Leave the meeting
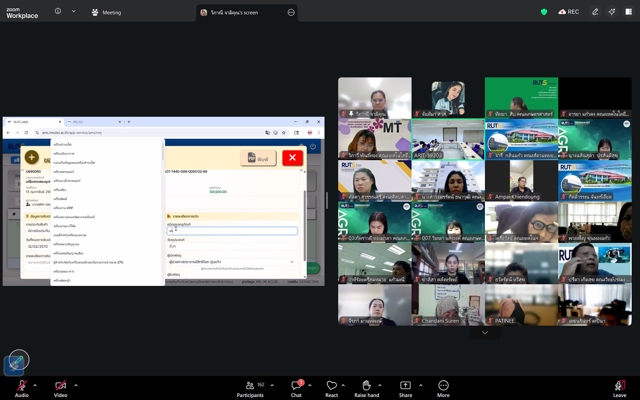Viewport: 640px width, 400px height. click(x=619, y=389)
